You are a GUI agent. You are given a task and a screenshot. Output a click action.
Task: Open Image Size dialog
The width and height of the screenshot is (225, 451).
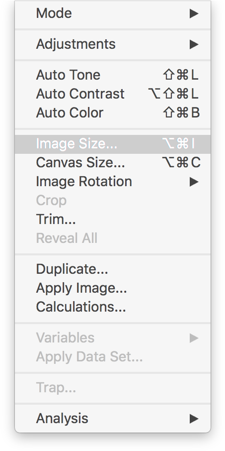tap(112, 144)
